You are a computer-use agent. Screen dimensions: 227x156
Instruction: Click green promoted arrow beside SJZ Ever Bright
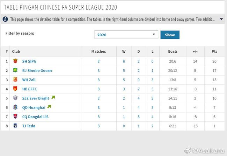(53, 97)
